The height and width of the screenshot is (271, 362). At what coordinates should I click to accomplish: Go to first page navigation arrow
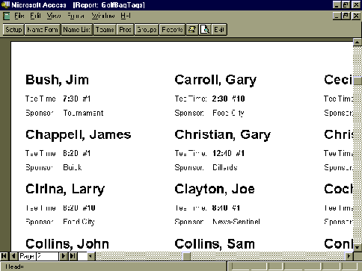tap(4, 256)
